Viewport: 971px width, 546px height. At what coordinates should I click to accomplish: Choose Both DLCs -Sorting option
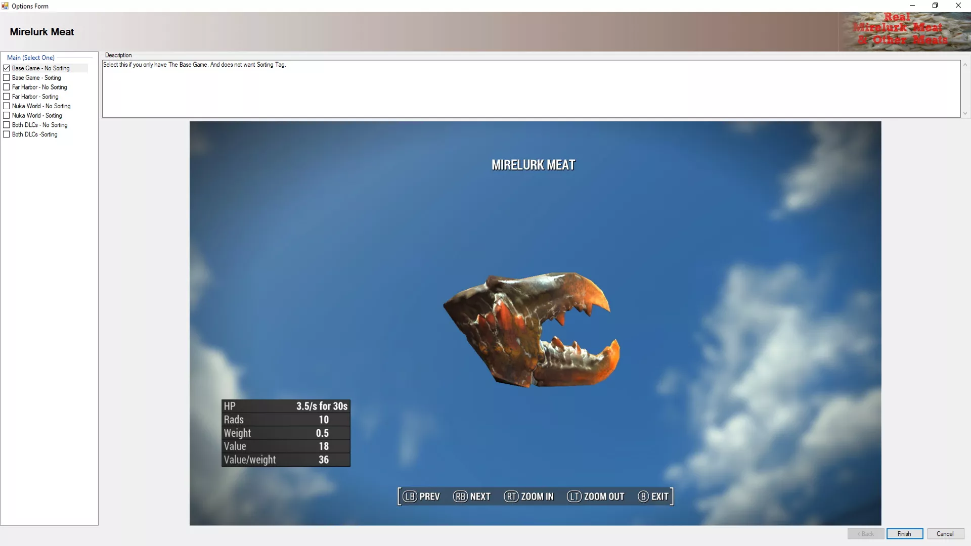[x=7, y=134]
